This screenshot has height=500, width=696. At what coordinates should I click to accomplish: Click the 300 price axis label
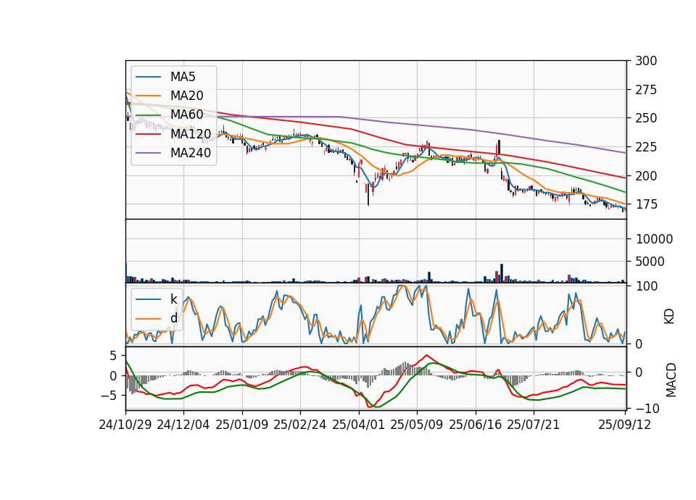point(646,61)
